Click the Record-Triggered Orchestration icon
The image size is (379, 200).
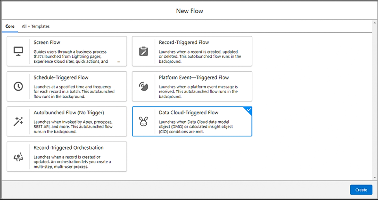[x=18, y=157]
